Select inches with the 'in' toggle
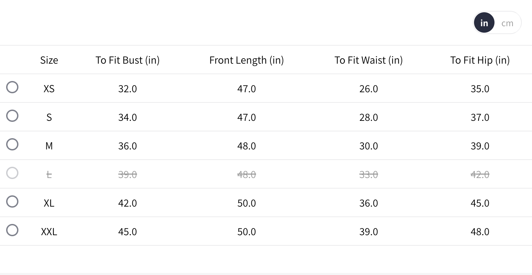Image resolution: width=532 pixels, height=275 pixels. pyautogui.click(x=484, y=23)
